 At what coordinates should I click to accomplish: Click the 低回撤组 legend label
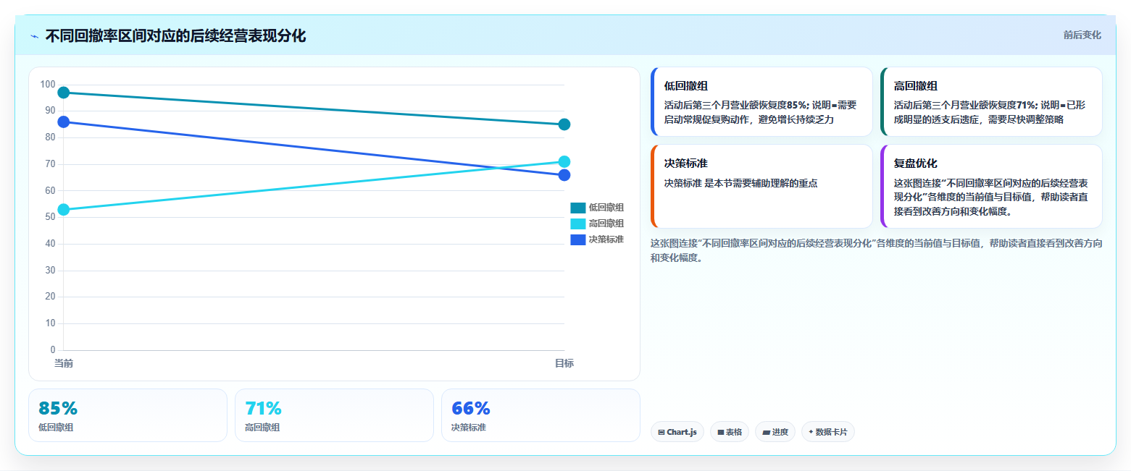606,208
